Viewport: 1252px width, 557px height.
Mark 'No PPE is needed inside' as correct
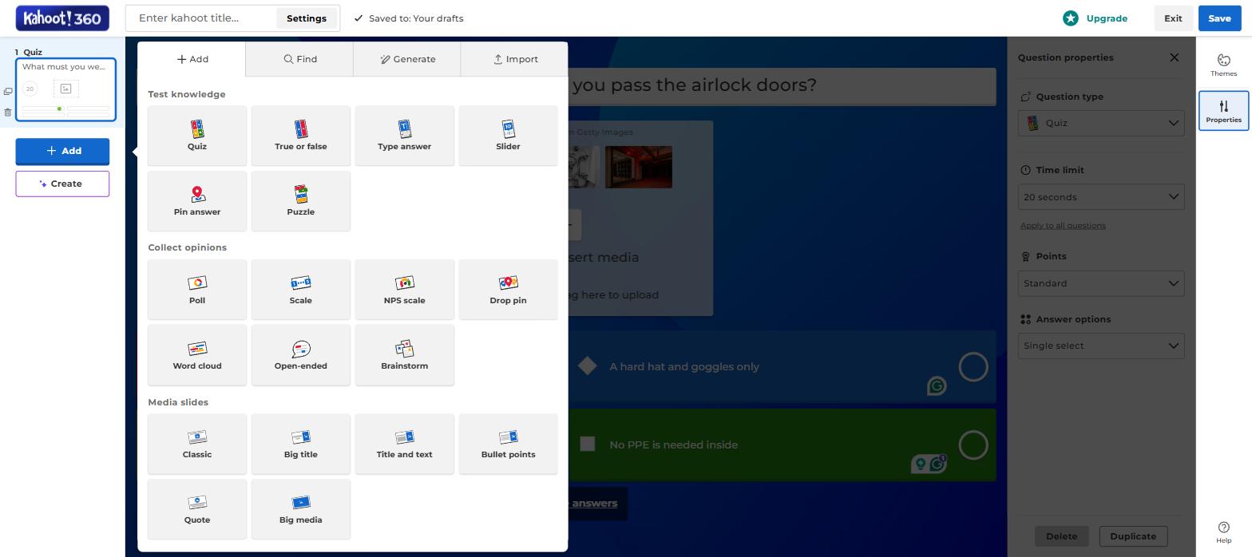pos(973,445)
